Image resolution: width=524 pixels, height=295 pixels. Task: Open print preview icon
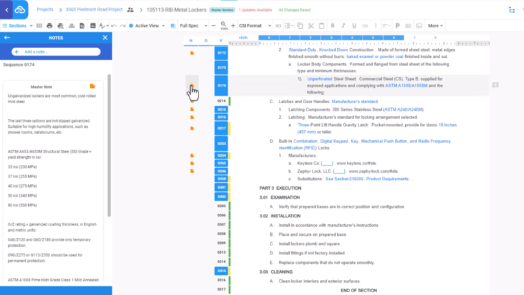(x=60, y=25)
